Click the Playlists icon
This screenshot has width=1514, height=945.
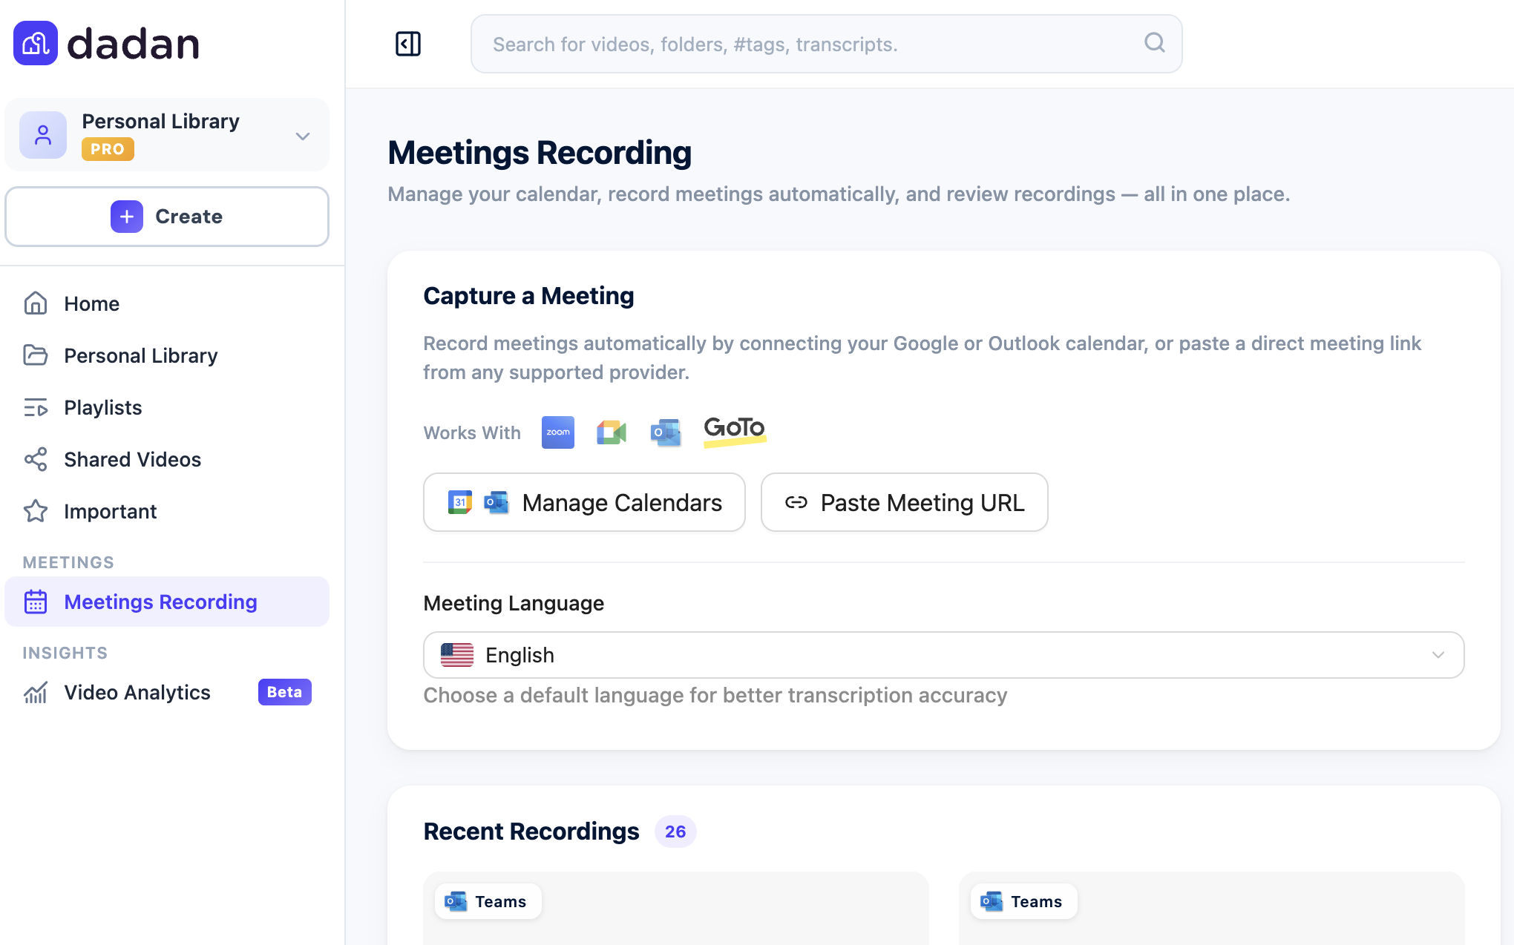36,407
